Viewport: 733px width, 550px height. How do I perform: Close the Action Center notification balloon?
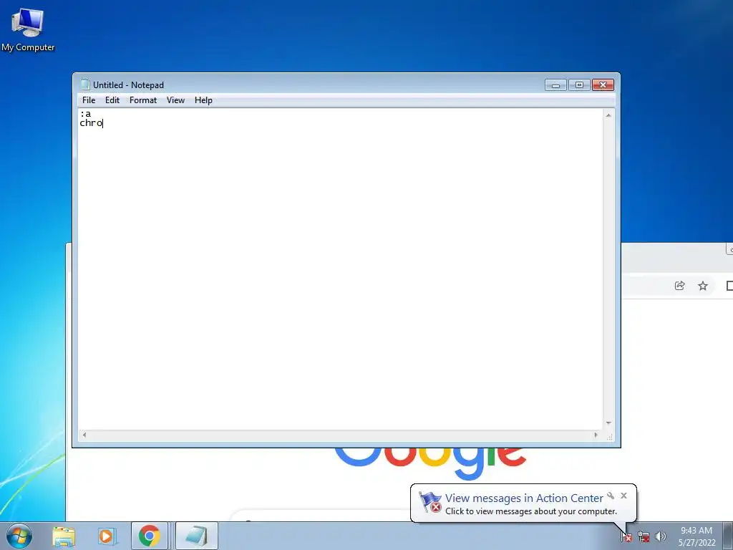tap(623, 496)
